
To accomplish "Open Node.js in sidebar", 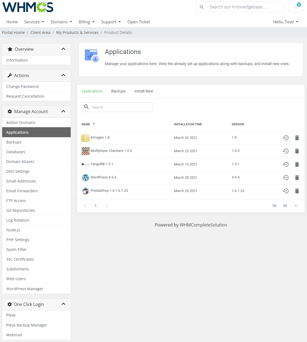I will pos(36,230).
